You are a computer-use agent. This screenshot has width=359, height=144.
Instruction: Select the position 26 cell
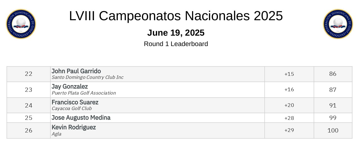pos(29,131)
